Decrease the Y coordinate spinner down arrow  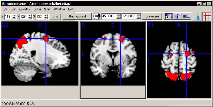point(30,18)
